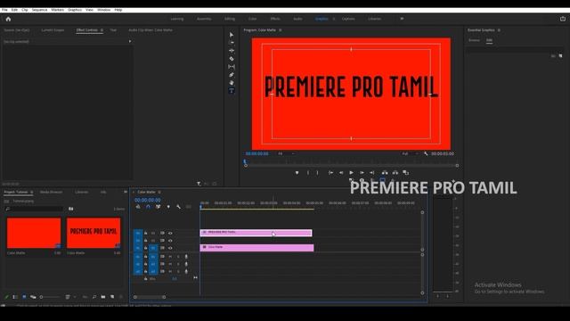Viewport: 570px width, 321px height.
Task: Open Effect Controls panel menu
Action: pos(102,30)
